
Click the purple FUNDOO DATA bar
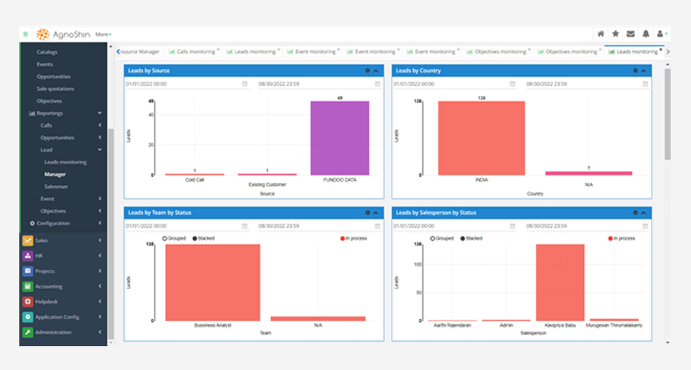pos(340,137)
